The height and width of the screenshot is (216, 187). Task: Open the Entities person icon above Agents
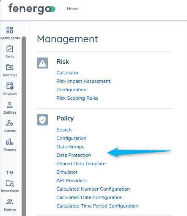coord(10,105)
